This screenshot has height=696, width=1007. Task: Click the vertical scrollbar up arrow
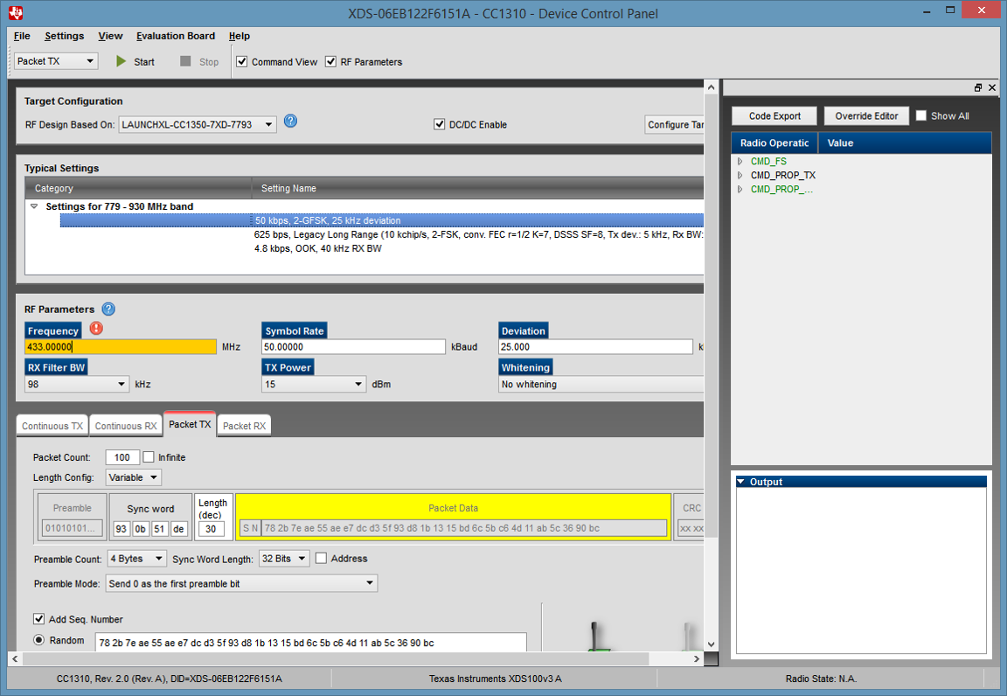[711, 87]
